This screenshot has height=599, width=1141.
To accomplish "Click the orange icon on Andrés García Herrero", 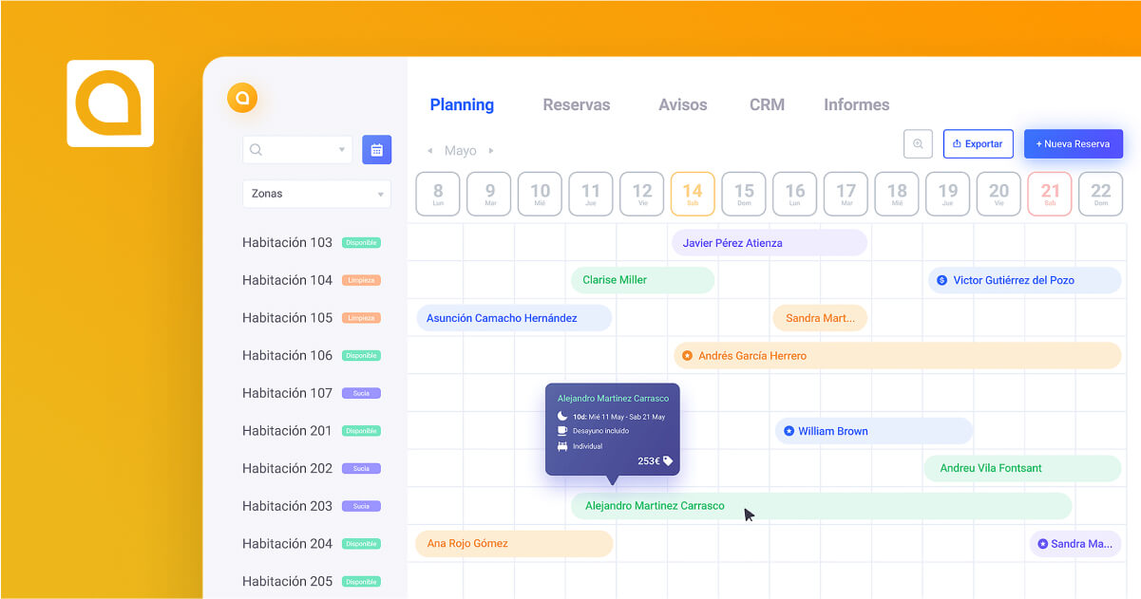I will point(688,355).
